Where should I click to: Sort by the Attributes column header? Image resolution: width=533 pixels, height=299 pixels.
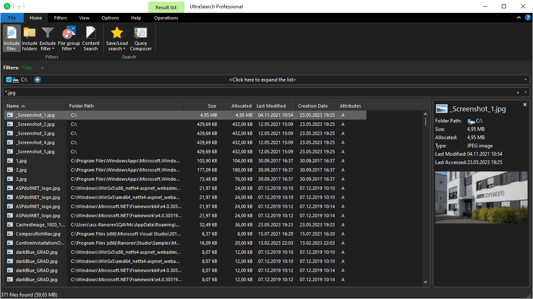click(x=352, y=106)
